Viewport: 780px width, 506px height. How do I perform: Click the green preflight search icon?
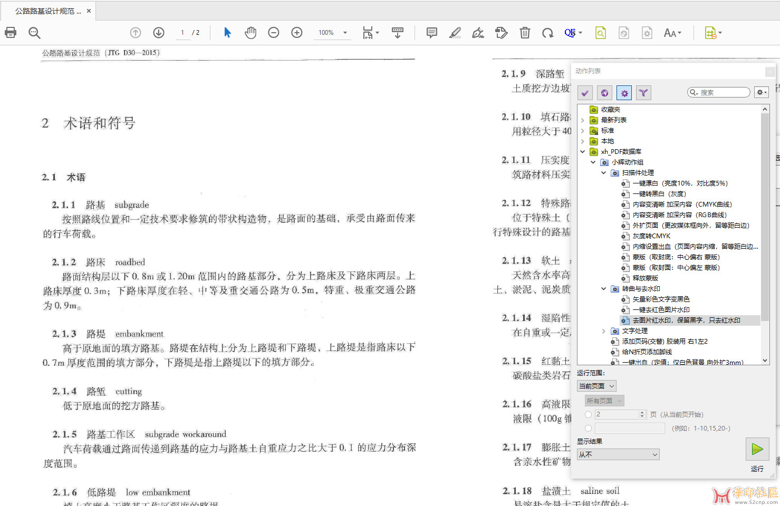[x=601, y=33]
